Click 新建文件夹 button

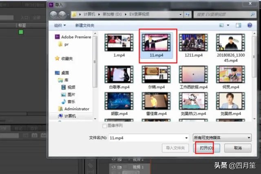pyautogui.click(x=85, y=25)
